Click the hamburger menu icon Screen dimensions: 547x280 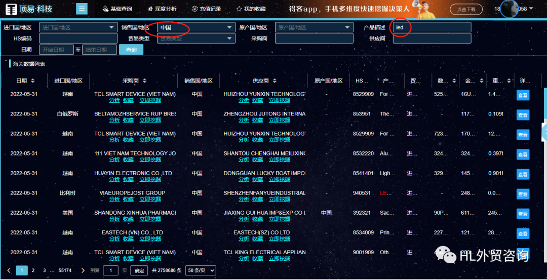point(82,9)
